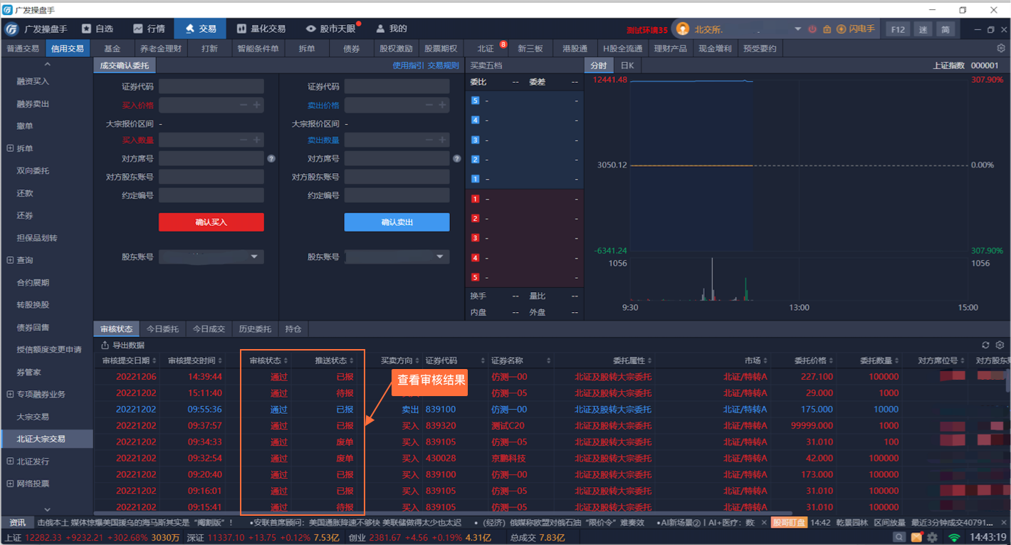
Task: Open the 量化交易 tab
Action: point(261,29)
